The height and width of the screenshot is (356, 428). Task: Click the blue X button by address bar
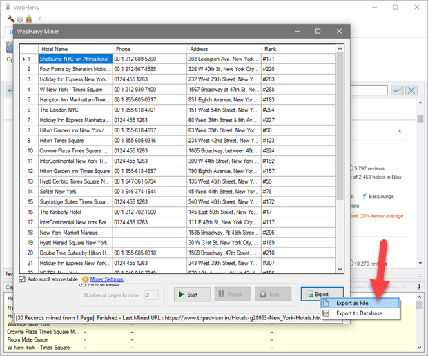(411, 90)
